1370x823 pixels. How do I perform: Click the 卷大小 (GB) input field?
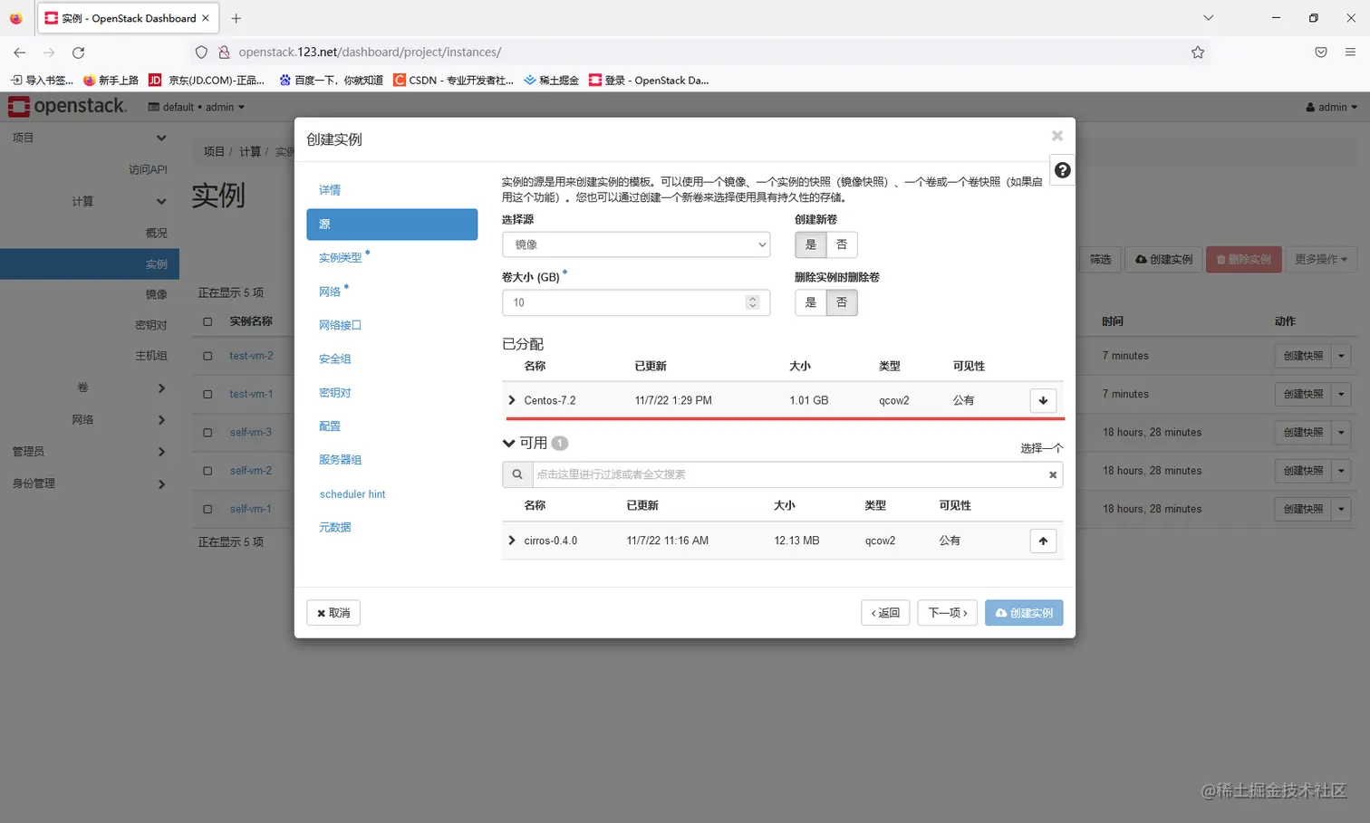pyautogui.click(x=636, y=302)
